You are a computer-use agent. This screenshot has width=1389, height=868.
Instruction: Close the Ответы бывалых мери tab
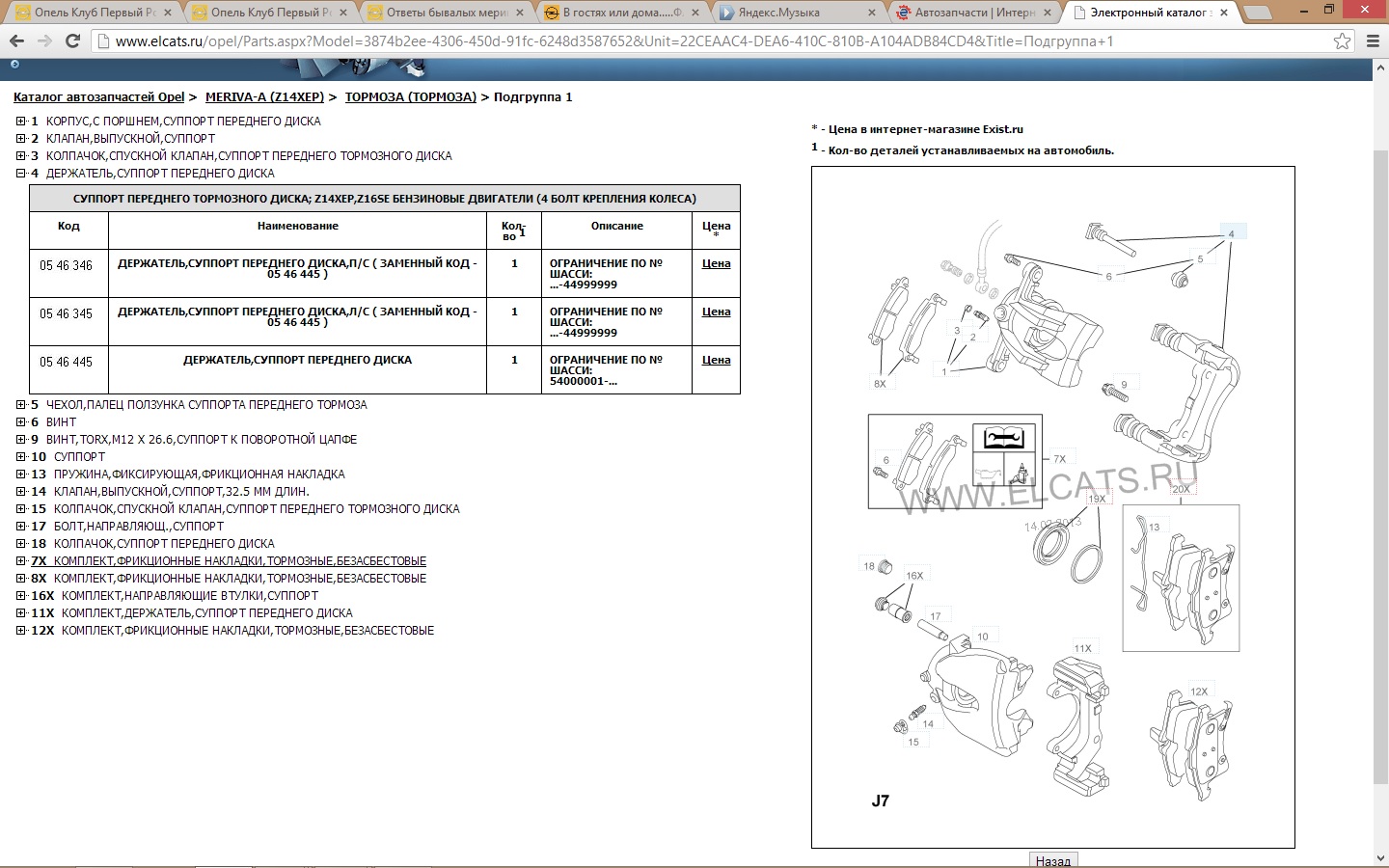pos(520,13)
